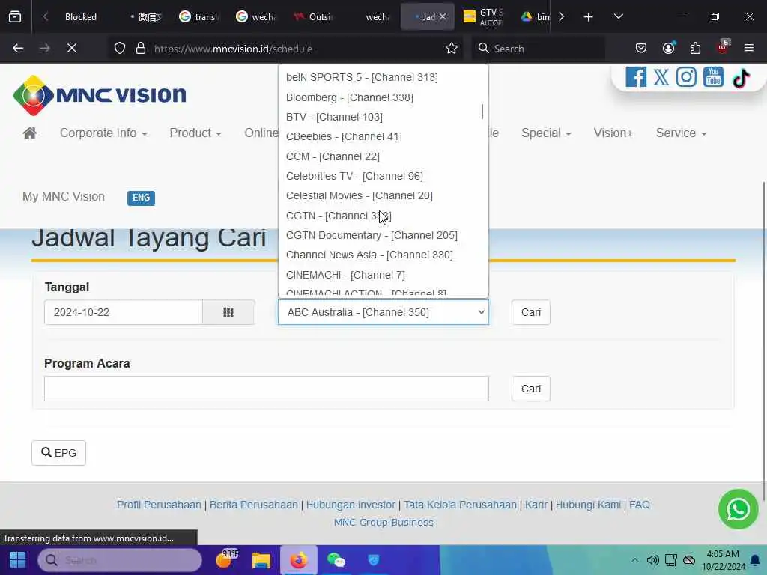Open the uBlock extension icon with badge

pos(723,47)
